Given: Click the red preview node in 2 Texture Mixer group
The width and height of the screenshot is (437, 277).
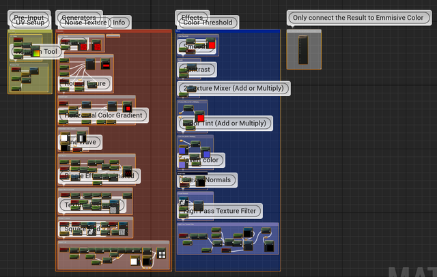Looking at the screenshot, I should click(x=200, y=117).
